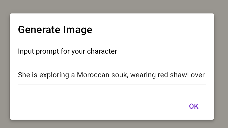Click the underline beneath the prompt text
This screenshot has width=228, height=128.
click(x=112, y=85)
